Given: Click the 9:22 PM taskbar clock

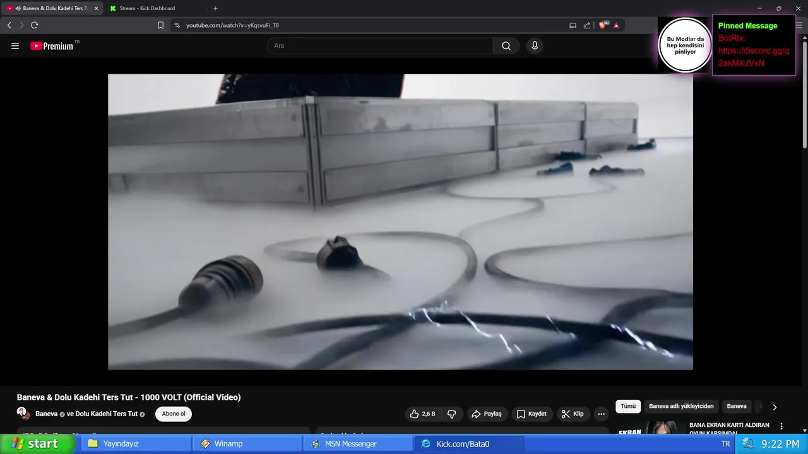Looking at the screenshot, I should [780, 444].
